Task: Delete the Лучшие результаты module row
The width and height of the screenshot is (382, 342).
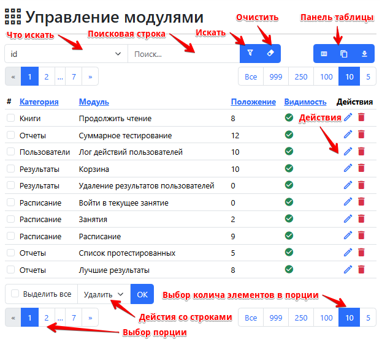Action: (361, 269)
